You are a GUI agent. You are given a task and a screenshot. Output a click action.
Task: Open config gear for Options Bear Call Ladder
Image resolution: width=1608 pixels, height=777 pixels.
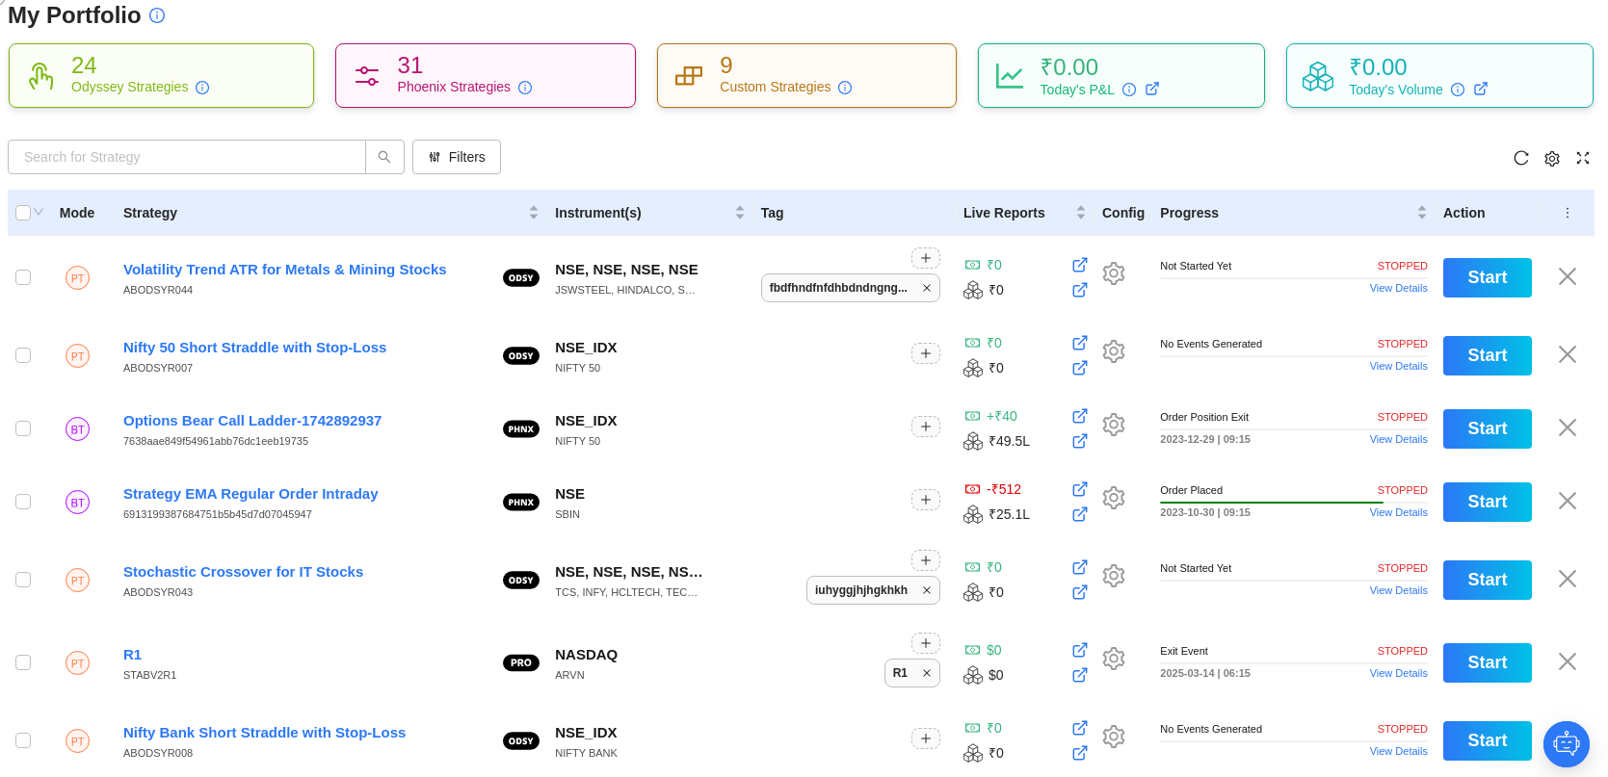coord(1114,425)
